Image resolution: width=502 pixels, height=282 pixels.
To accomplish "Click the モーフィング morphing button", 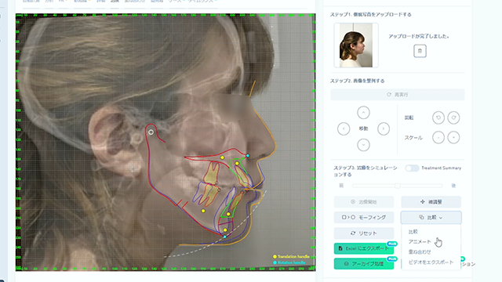I will (364, 218).
